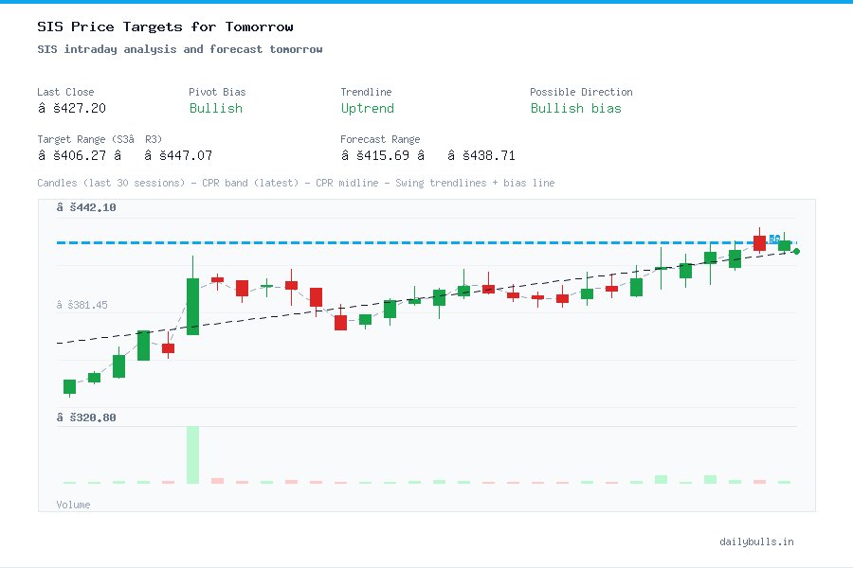Select the 'SIS intraday analysis and forecast tomorrow' subtitle
Image resolution: width=853 pixels, height=568 pixels.
(179, 49)
